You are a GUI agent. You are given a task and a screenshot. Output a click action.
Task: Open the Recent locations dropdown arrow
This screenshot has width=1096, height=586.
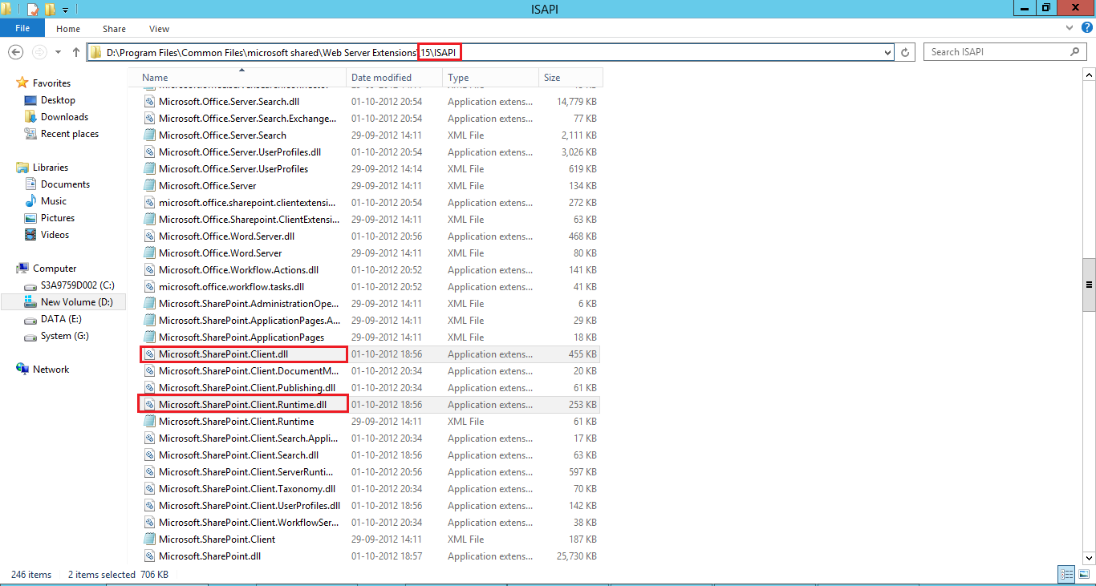point(58,53)
